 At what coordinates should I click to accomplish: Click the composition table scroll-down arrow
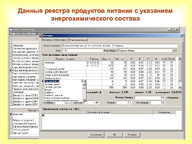pos(180,87)
